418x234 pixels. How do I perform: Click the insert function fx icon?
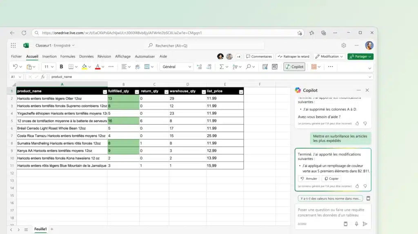pyautogui.click(x=42, y=77)
